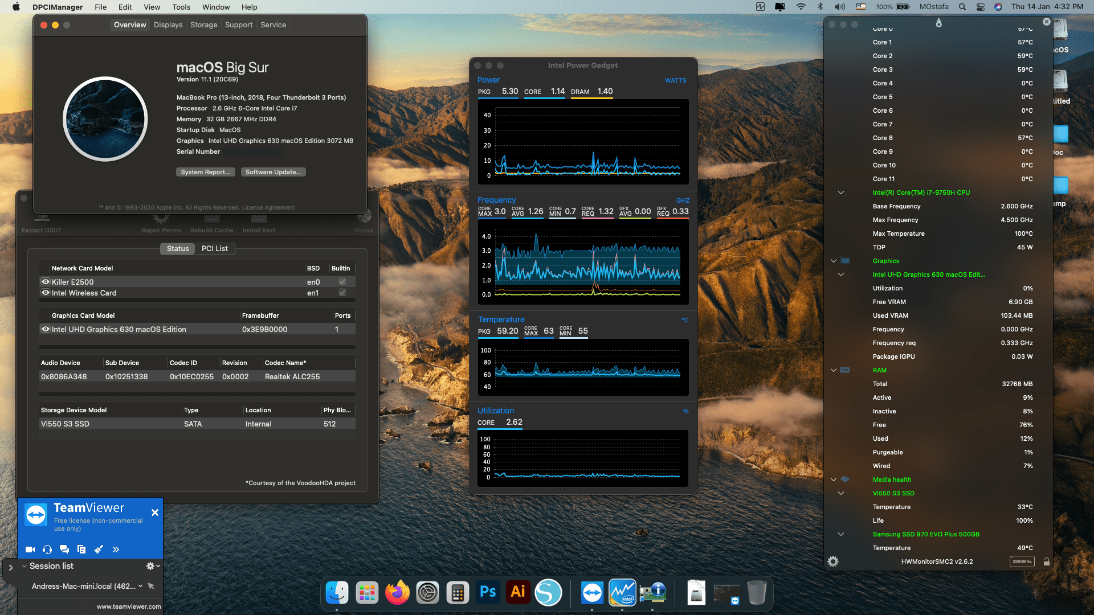Select Realtek ALC255 codec row
This screenshot has height=615, width=1094.
(x=197, y=376)
